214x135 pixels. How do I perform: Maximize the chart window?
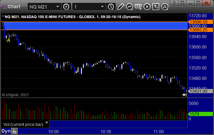tap(198, 3)
